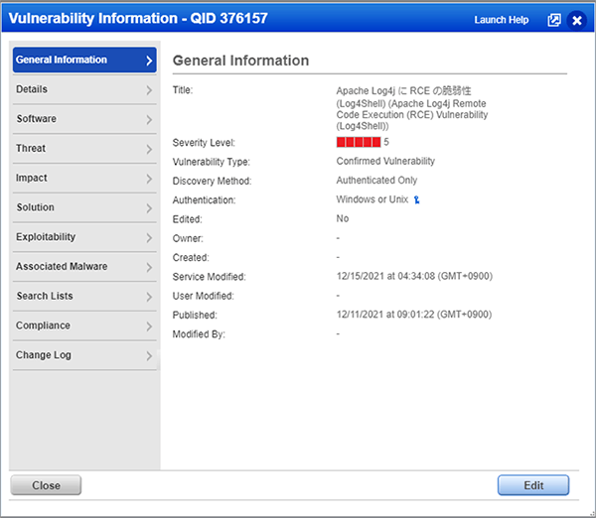
Task: Switch to the Details section
Action: point(84,89)
